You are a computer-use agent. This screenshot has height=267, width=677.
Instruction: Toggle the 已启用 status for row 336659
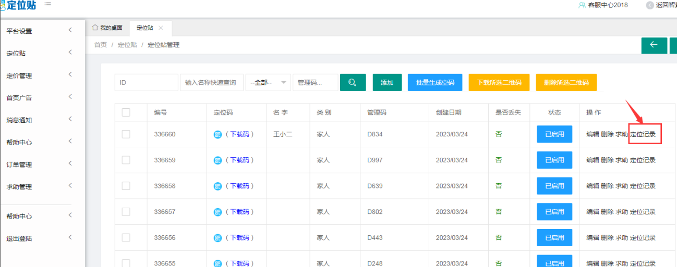[x=554, y=160]
